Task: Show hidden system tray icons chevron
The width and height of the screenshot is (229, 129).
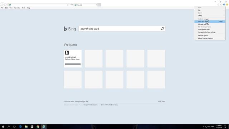Action: [204, 126]
